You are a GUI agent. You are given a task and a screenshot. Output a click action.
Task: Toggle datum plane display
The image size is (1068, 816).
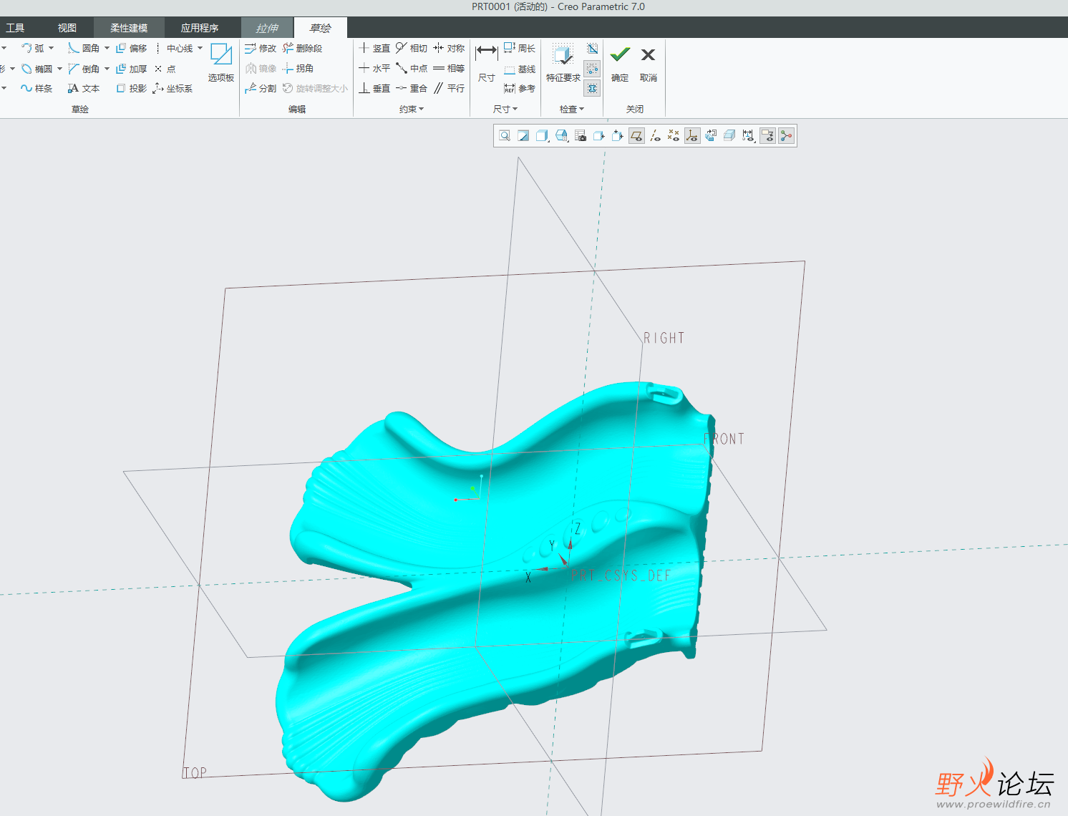click(x=636, y=136)
